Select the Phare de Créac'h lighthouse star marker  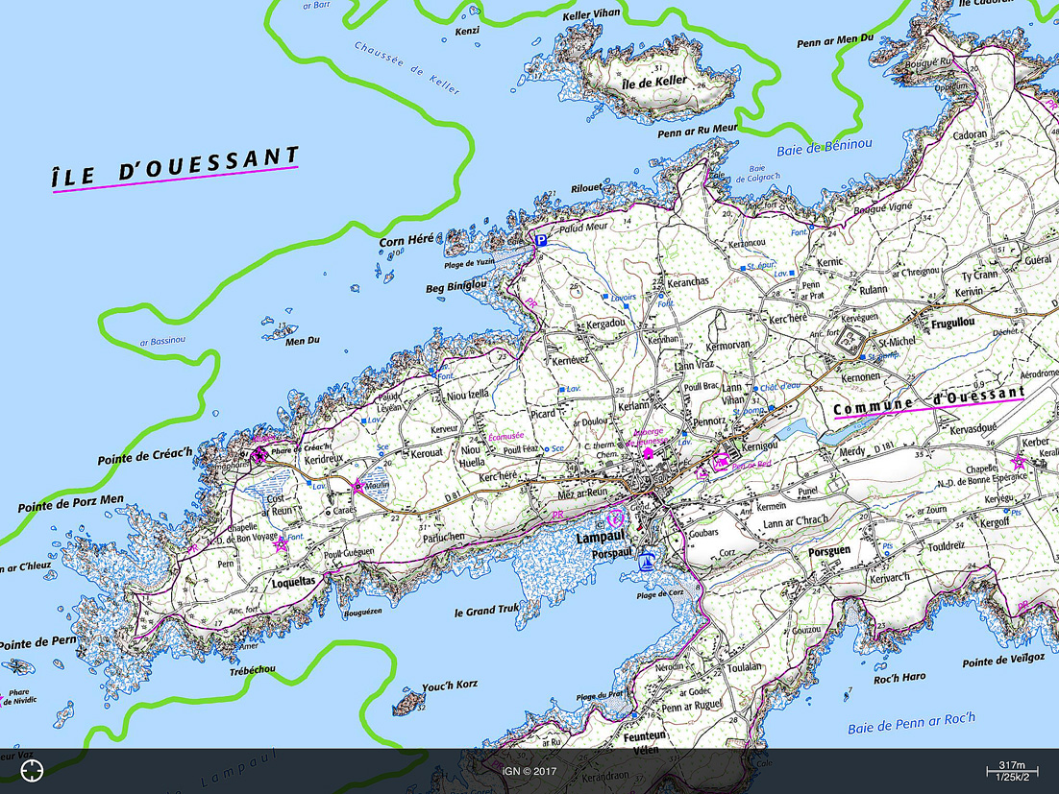pos(259,455)
